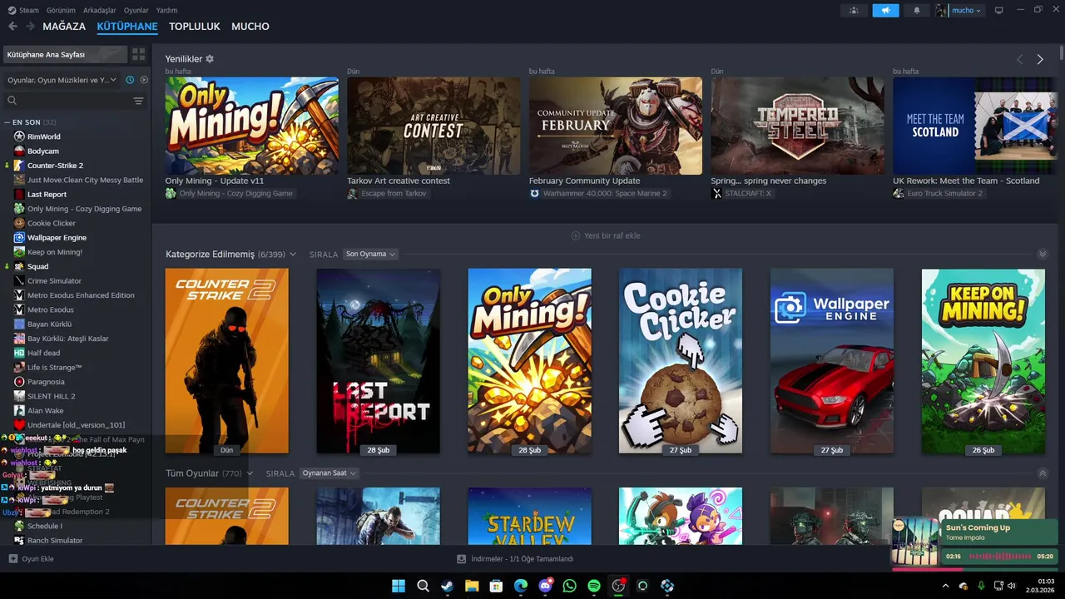Viewport: 1065px width, 599px height.
Task: Open Tarkov Art creative contest news
Action: 433,126
